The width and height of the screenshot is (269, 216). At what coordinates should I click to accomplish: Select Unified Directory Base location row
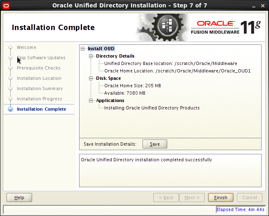[171, 63]
